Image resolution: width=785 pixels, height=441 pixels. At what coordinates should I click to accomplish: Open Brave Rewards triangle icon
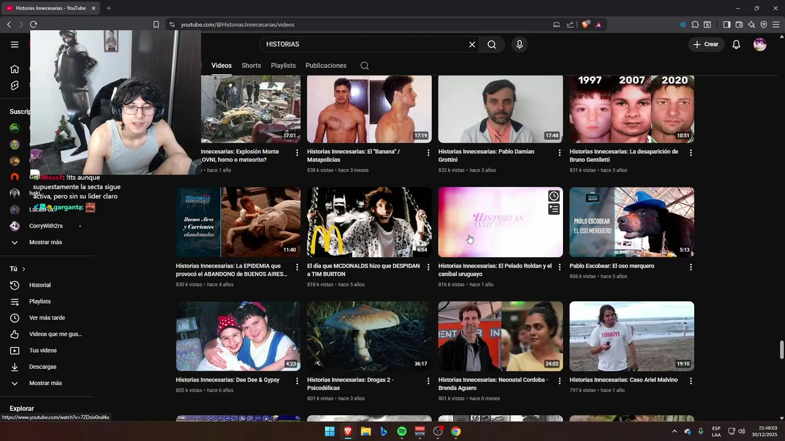click(x=599, y=24)
